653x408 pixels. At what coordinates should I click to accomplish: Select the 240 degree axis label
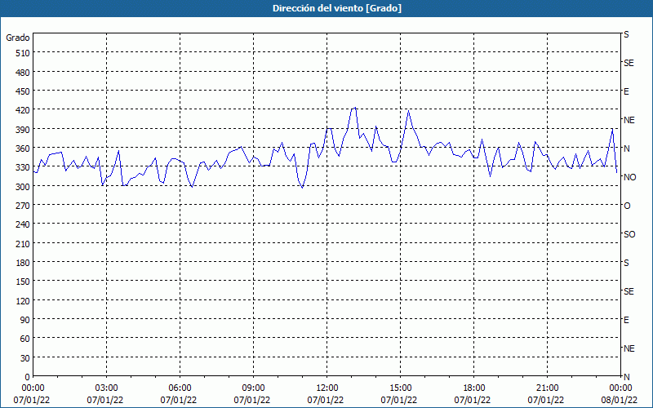pos(23,225)
